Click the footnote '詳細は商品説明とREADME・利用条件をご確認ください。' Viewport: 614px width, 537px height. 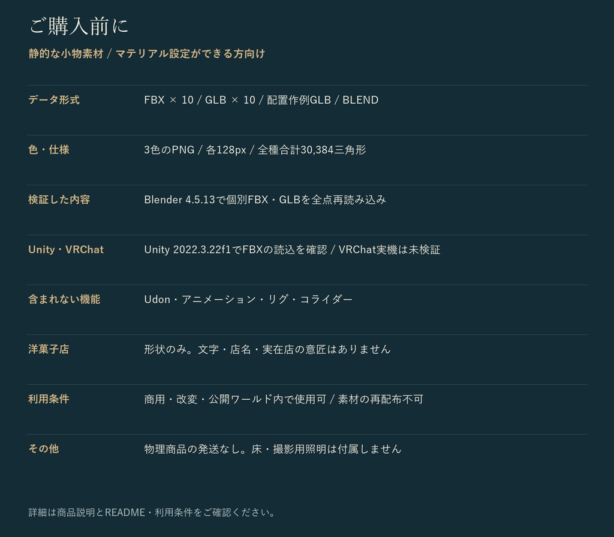point(152,512)
